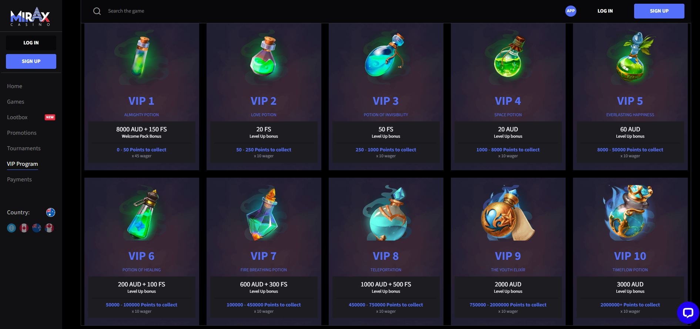Screen dimensions: 700x329
Task: Click the top-right SIGN UP button
Action: pos(659,11)
